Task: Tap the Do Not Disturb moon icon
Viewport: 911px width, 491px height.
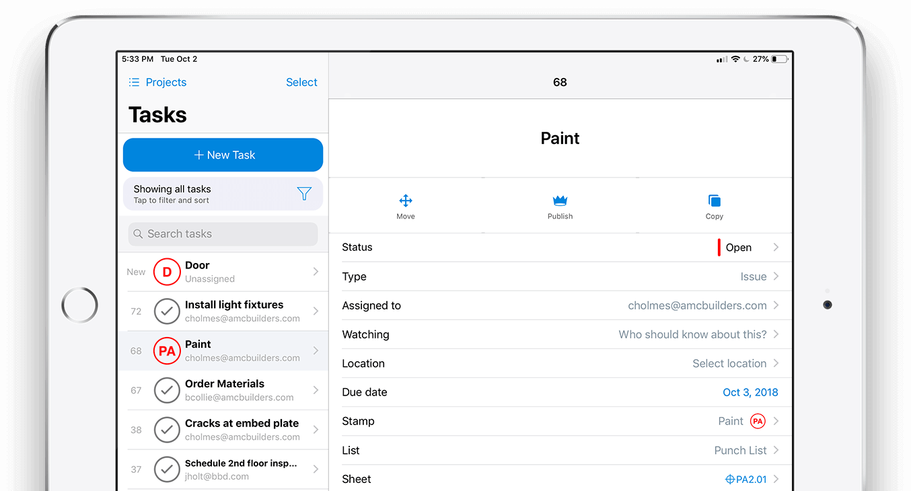Action: click(746, 59)
